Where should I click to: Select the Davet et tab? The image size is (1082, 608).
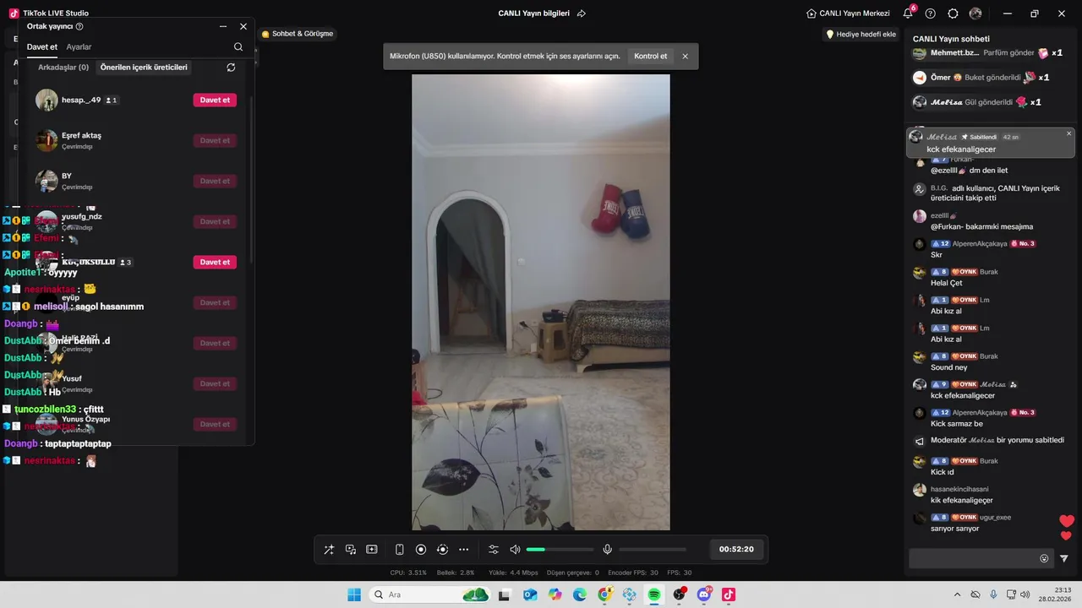pos(42,47)
